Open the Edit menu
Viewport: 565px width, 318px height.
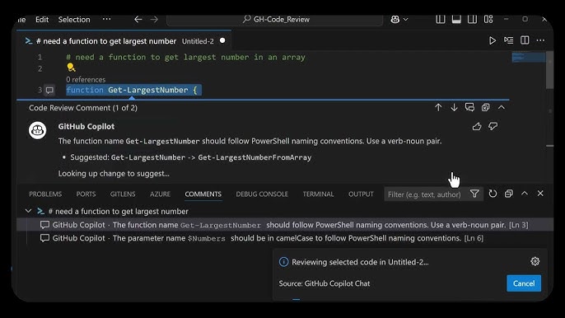point(42,20)
